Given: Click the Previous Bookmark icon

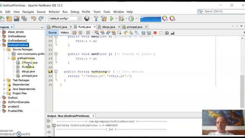Looking at the screenshot, I should (126, 33).
